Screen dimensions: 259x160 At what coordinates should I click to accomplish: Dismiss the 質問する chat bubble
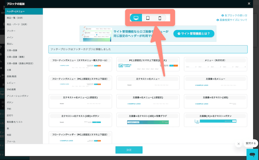[239, 144]
